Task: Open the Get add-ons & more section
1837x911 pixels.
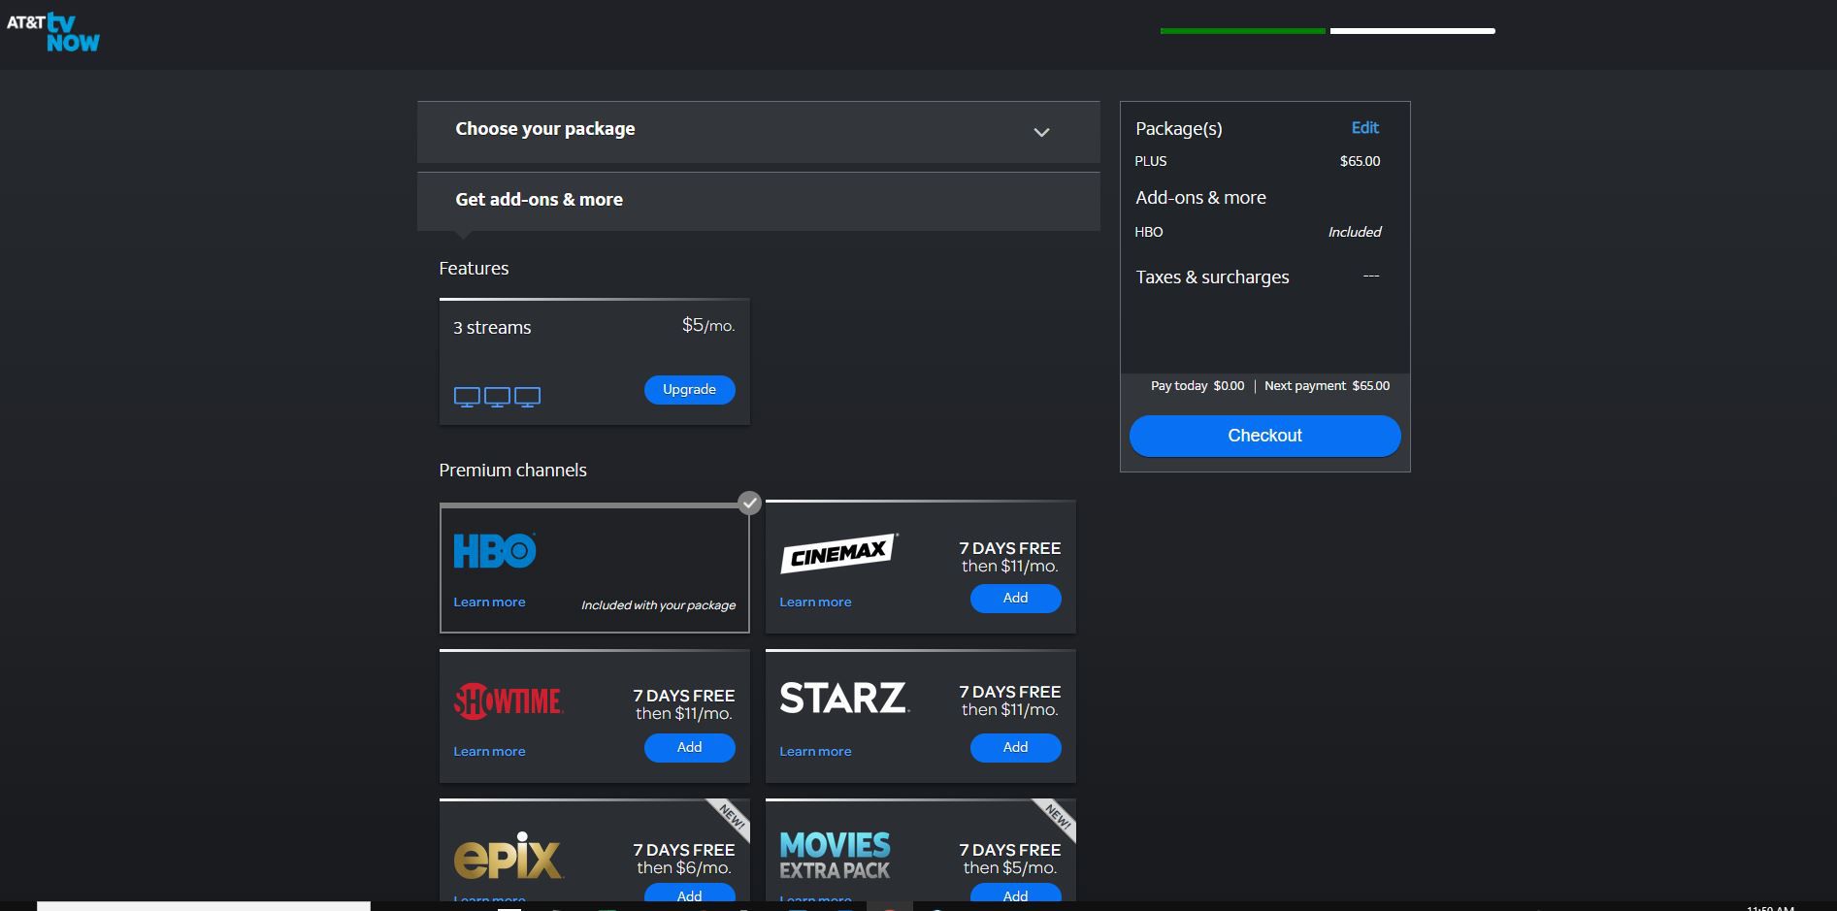Action: point(758,201)
